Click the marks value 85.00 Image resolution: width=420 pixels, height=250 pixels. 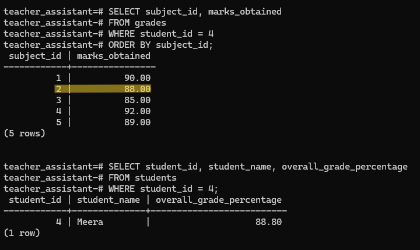coord(137,100)
